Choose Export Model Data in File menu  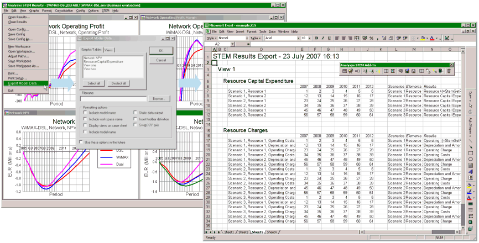[24, 83]
